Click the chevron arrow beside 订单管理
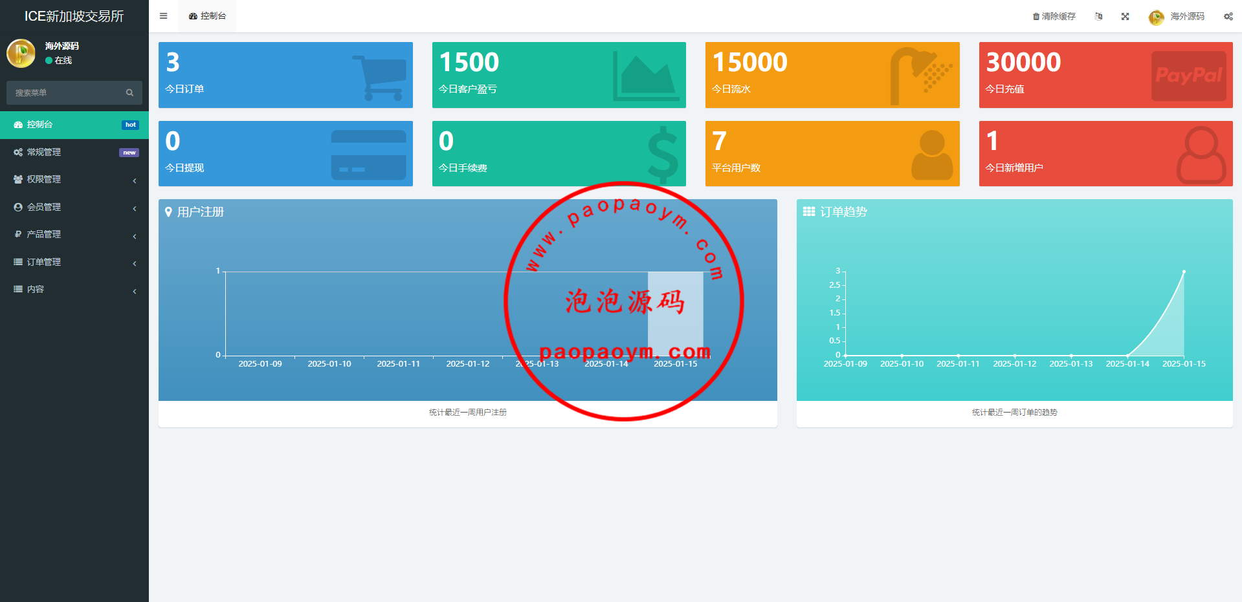Image resolution: width=1242 pixels, height=602 pixels. tap(135, 263)
